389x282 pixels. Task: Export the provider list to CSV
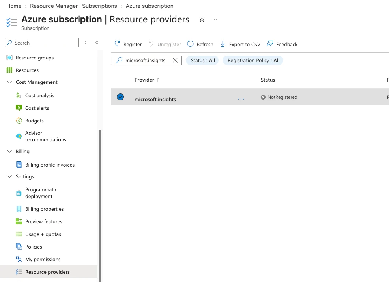click(240, 45)
